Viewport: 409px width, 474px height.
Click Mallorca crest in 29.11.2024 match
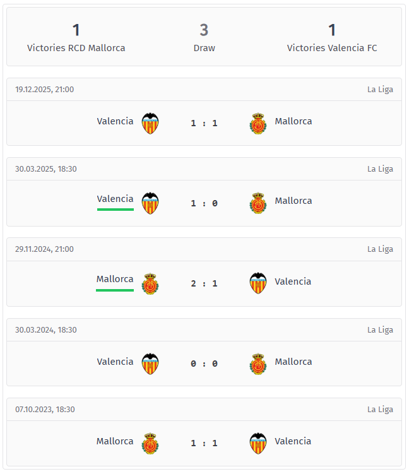point(150,283)
